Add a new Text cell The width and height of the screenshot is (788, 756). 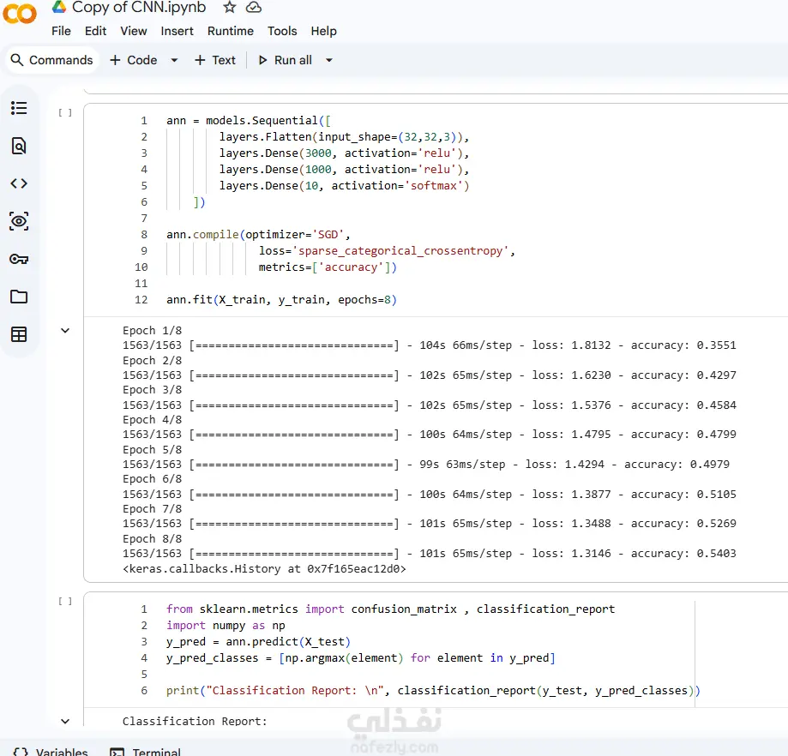215,60
